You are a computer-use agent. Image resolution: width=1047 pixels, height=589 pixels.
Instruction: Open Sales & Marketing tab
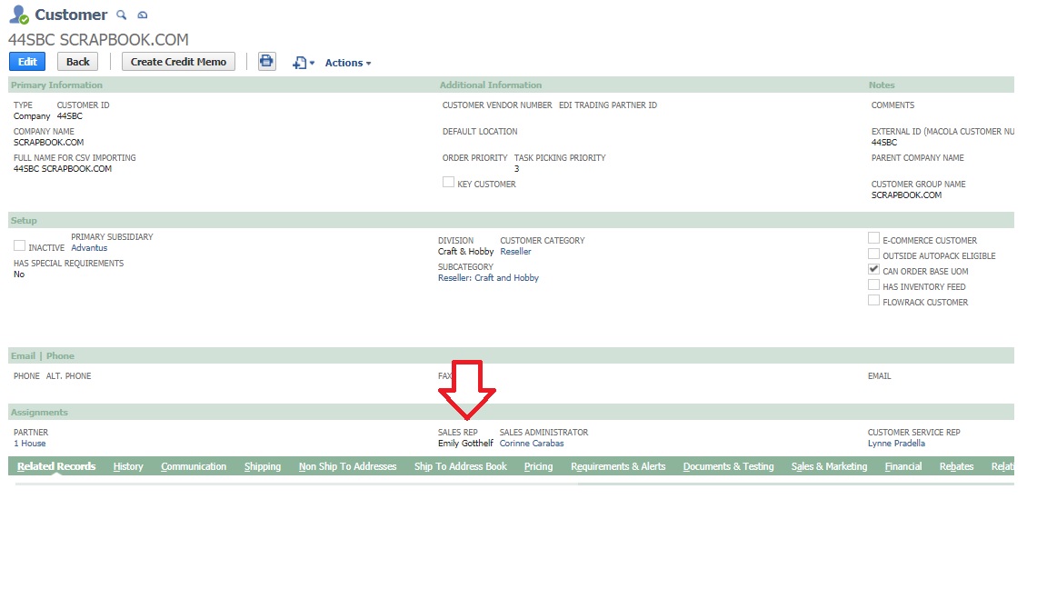pos(829,466)
